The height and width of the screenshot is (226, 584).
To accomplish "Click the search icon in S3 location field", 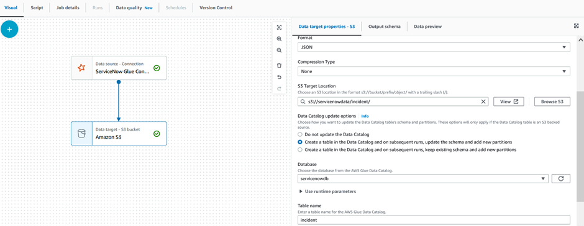I will pos(303,102).
